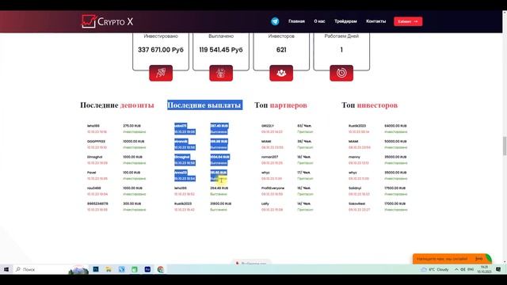The height and width of the screenshot is (285, 507).
Task: Click partner ProfitEveryone in top partners
Action: pos(273,188)
